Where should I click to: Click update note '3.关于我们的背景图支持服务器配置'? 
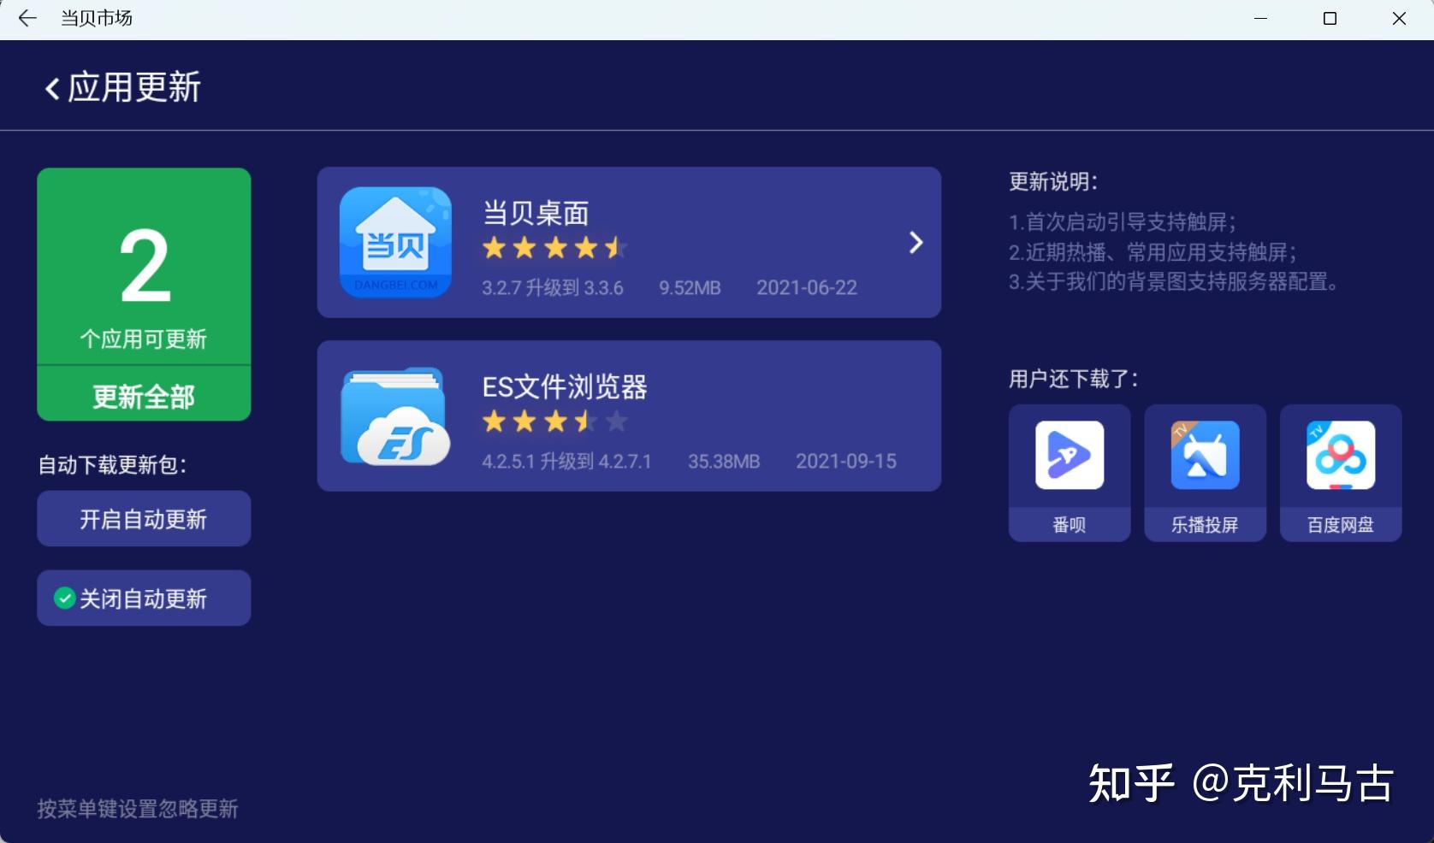click(x=1174, y=282)
